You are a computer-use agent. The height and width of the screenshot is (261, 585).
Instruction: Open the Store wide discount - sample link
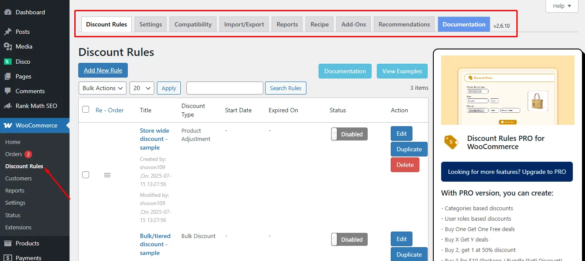[154, 139]
